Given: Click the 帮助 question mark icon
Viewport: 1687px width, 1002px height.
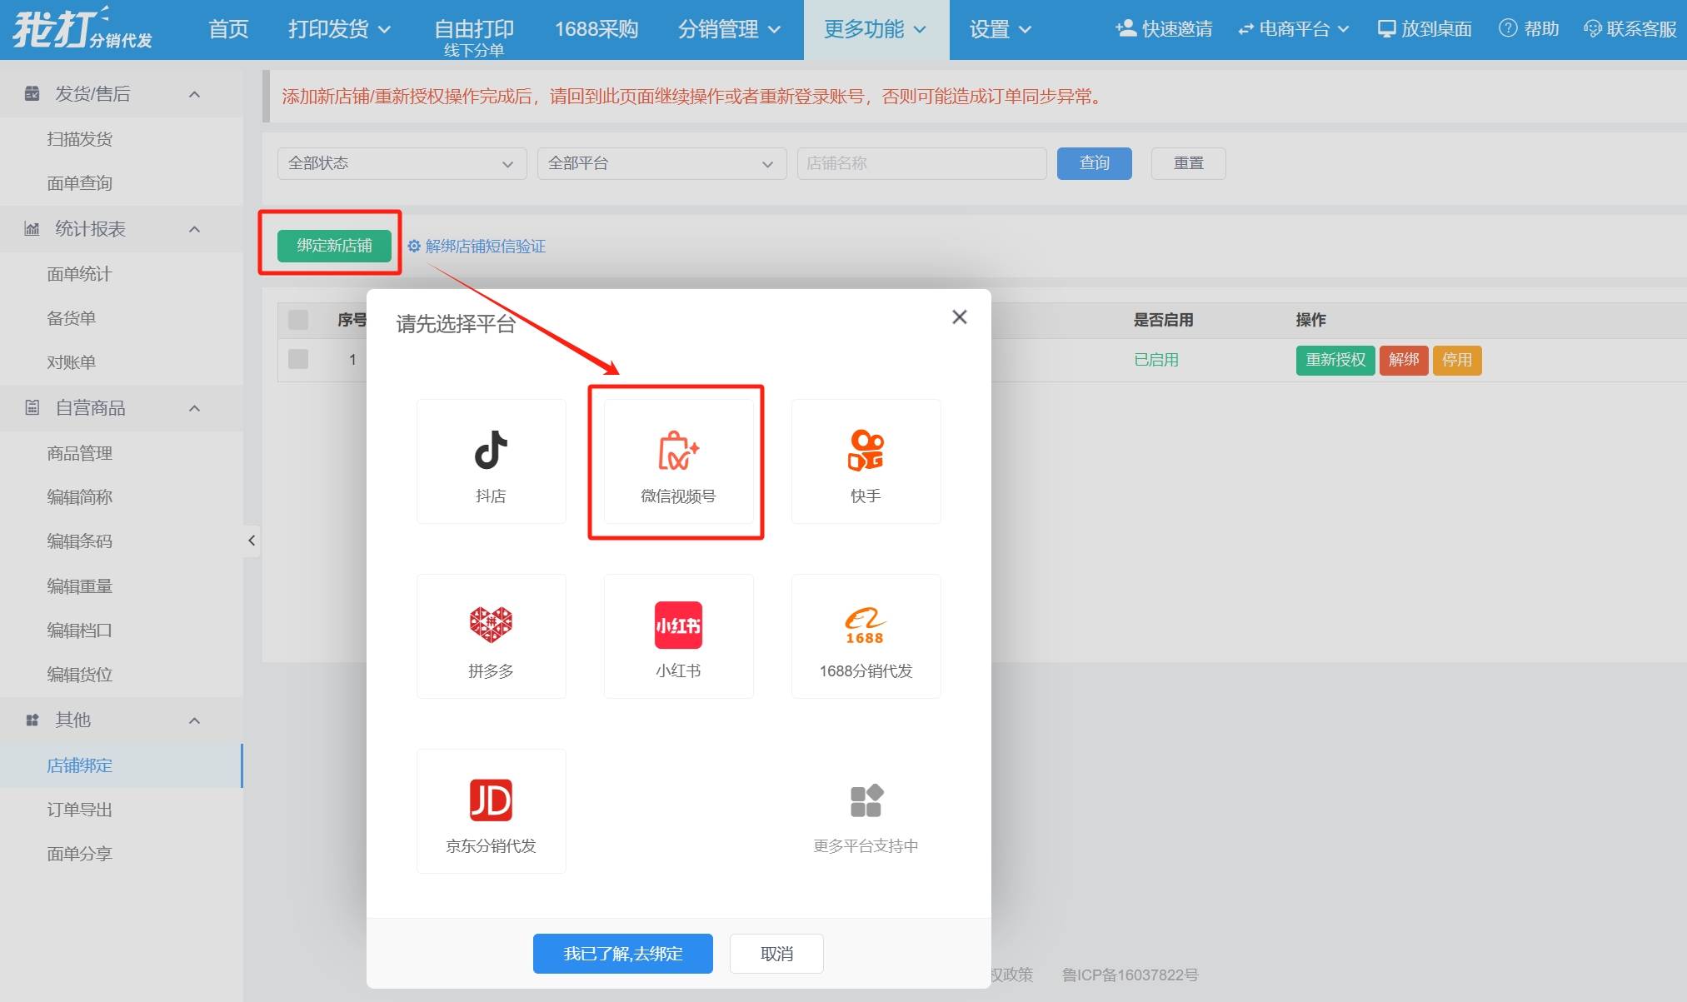Looking at the screenshot, I should 1508,28.
